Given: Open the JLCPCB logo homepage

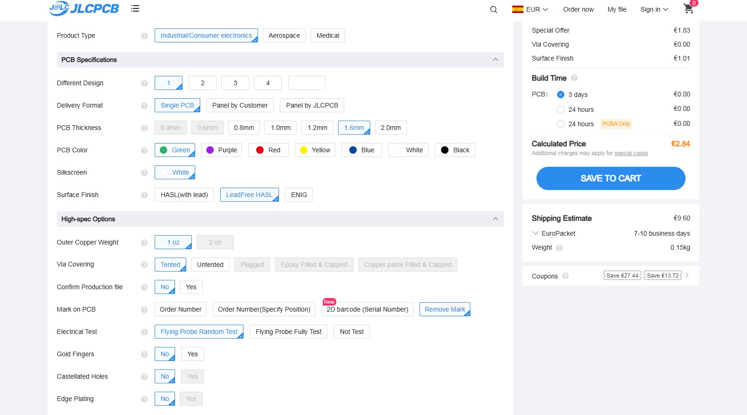Looking at the screenshot, I should (84, 8).
